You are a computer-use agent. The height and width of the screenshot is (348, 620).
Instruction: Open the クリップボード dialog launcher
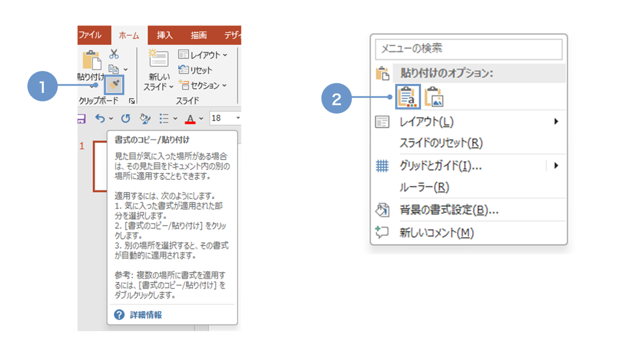click(132, 101)
